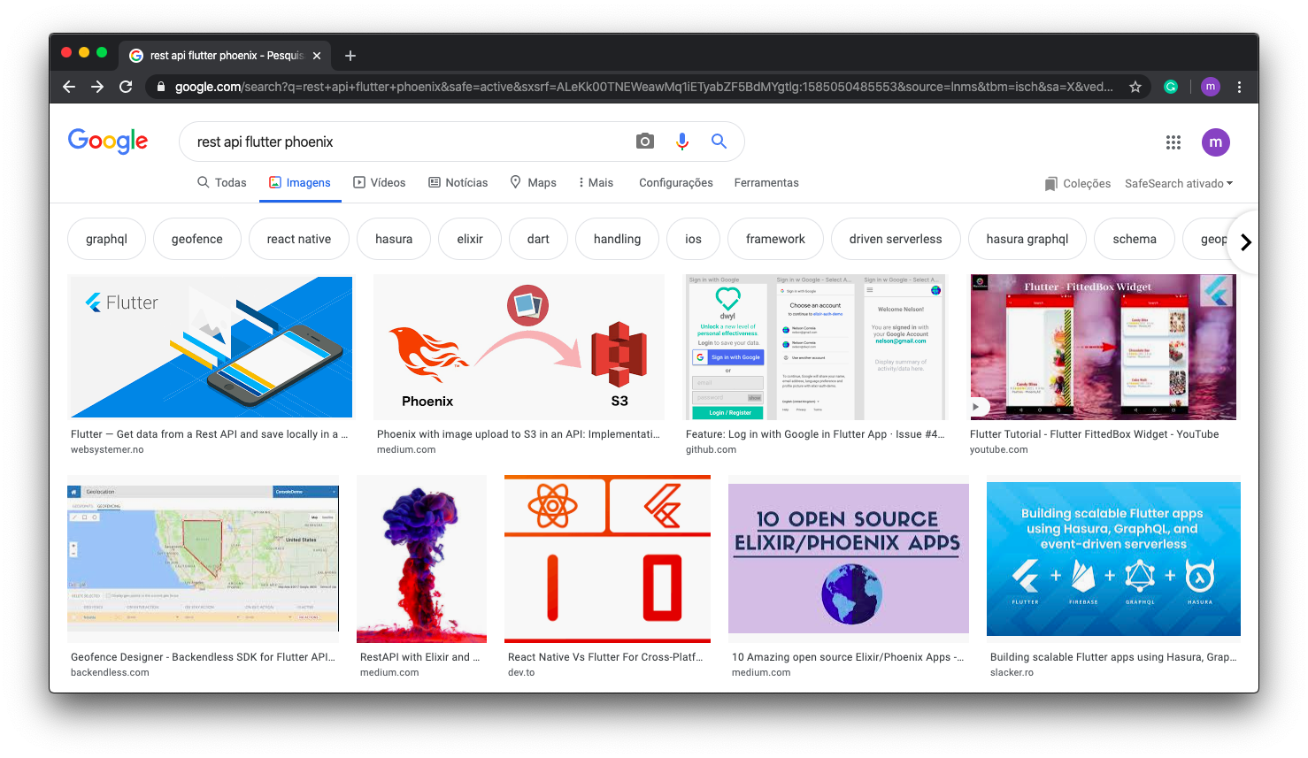Open the Grammarly extension icon
Screen dimensions: 1308x758
1170,87
